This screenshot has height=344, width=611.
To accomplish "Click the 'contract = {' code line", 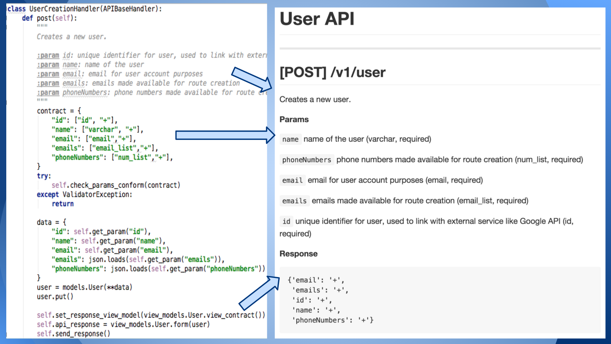I will click(x=59, y=111).
